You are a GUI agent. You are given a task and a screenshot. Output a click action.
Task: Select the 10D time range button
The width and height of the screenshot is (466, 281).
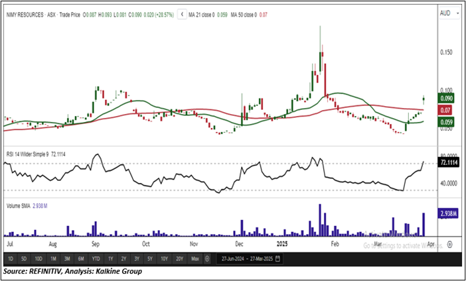(x=39, y=258)
